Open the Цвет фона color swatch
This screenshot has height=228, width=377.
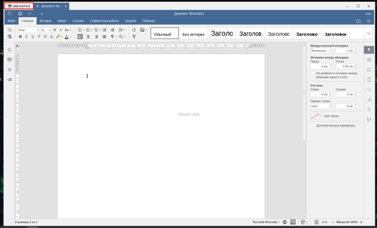click(316, 116)
